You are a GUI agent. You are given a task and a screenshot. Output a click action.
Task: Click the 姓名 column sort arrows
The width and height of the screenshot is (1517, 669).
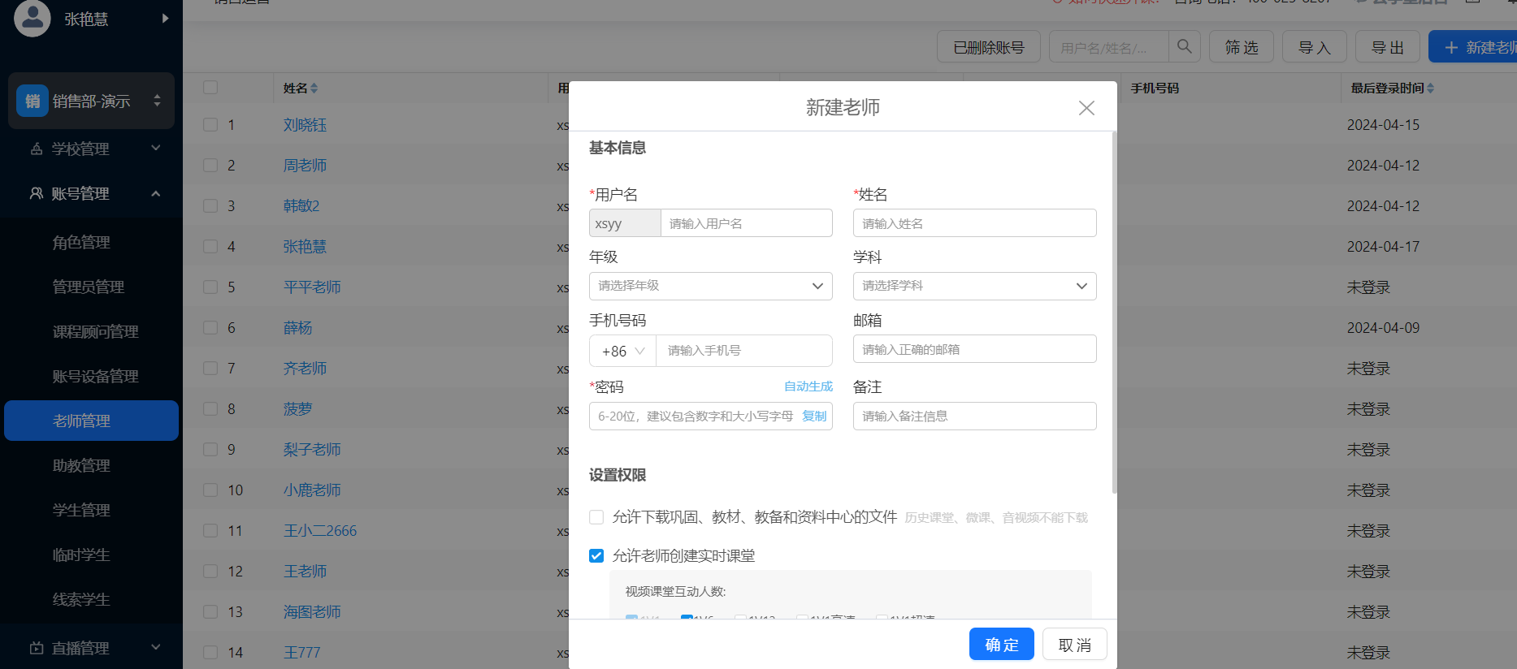click(314, 88)
